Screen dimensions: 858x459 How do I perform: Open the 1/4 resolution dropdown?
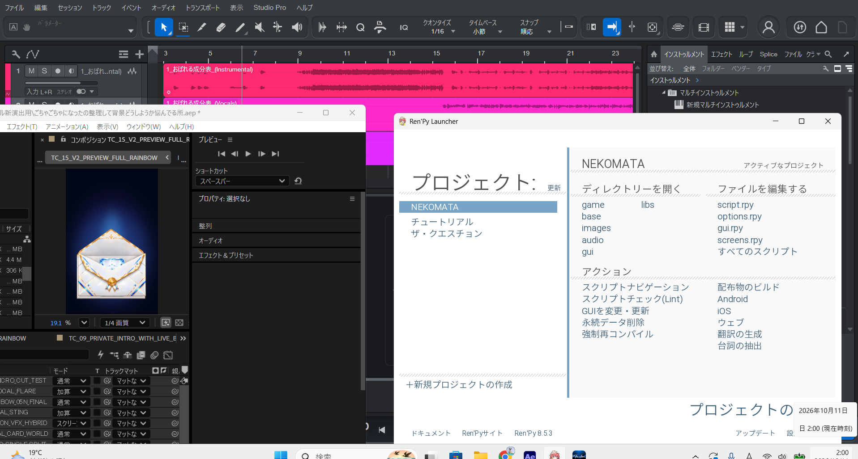(x=124, y=323)
